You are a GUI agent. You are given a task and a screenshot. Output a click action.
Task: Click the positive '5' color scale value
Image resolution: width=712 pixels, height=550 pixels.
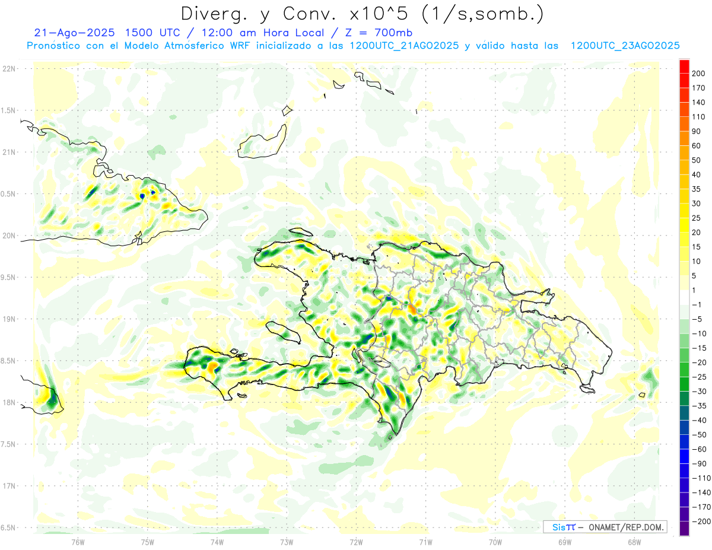coord(694,276)
